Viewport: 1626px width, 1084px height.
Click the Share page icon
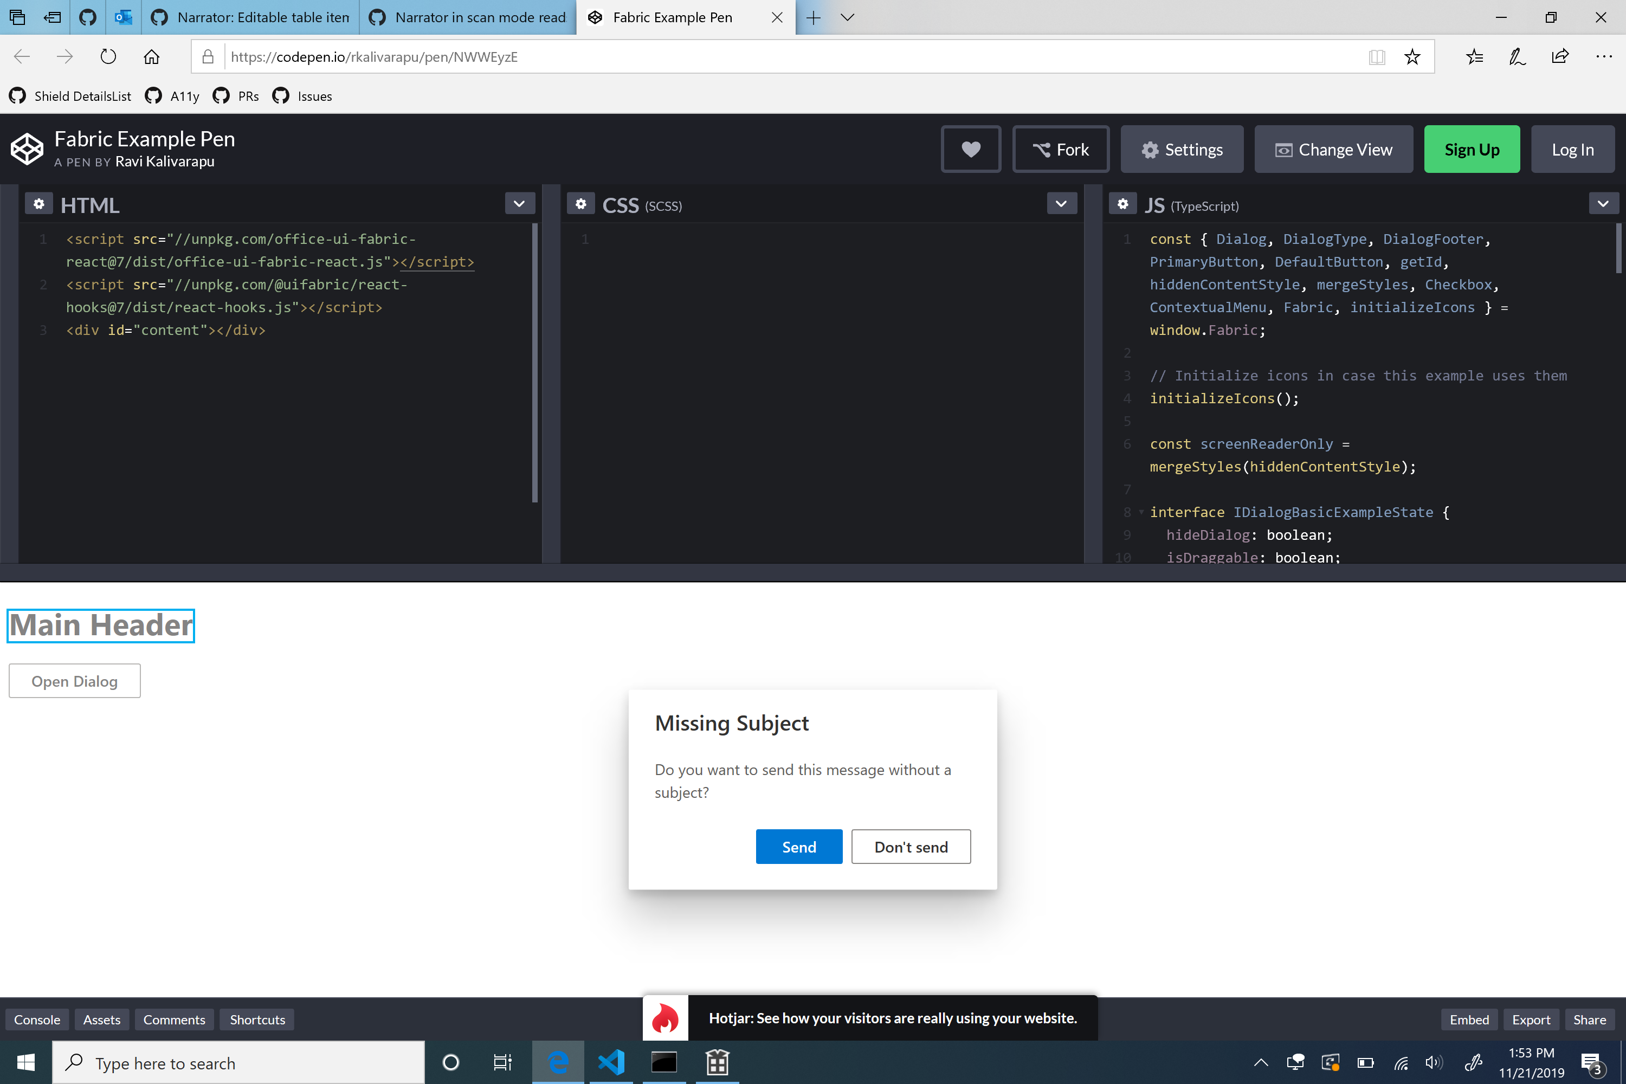[x=1560, y=57]
